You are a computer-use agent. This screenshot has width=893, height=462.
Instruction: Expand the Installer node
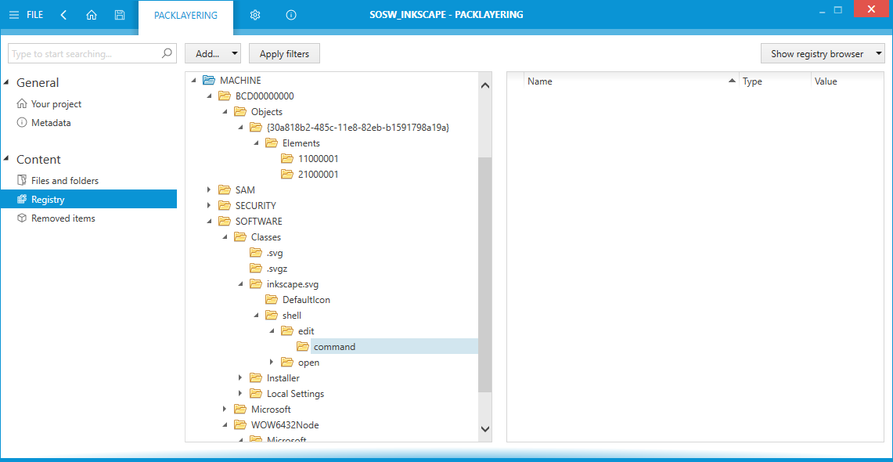pyautogui.click(x=240, y=377)
